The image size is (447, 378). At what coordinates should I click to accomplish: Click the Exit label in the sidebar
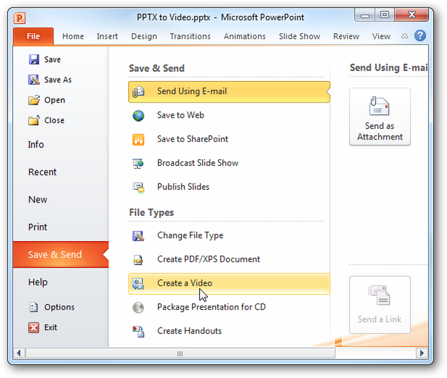click(x=51, y=328)
